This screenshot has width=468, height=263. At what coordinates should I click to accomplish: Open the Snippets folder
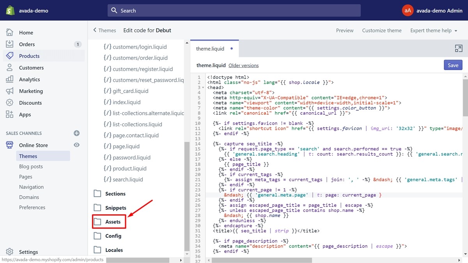pos(116,208)
